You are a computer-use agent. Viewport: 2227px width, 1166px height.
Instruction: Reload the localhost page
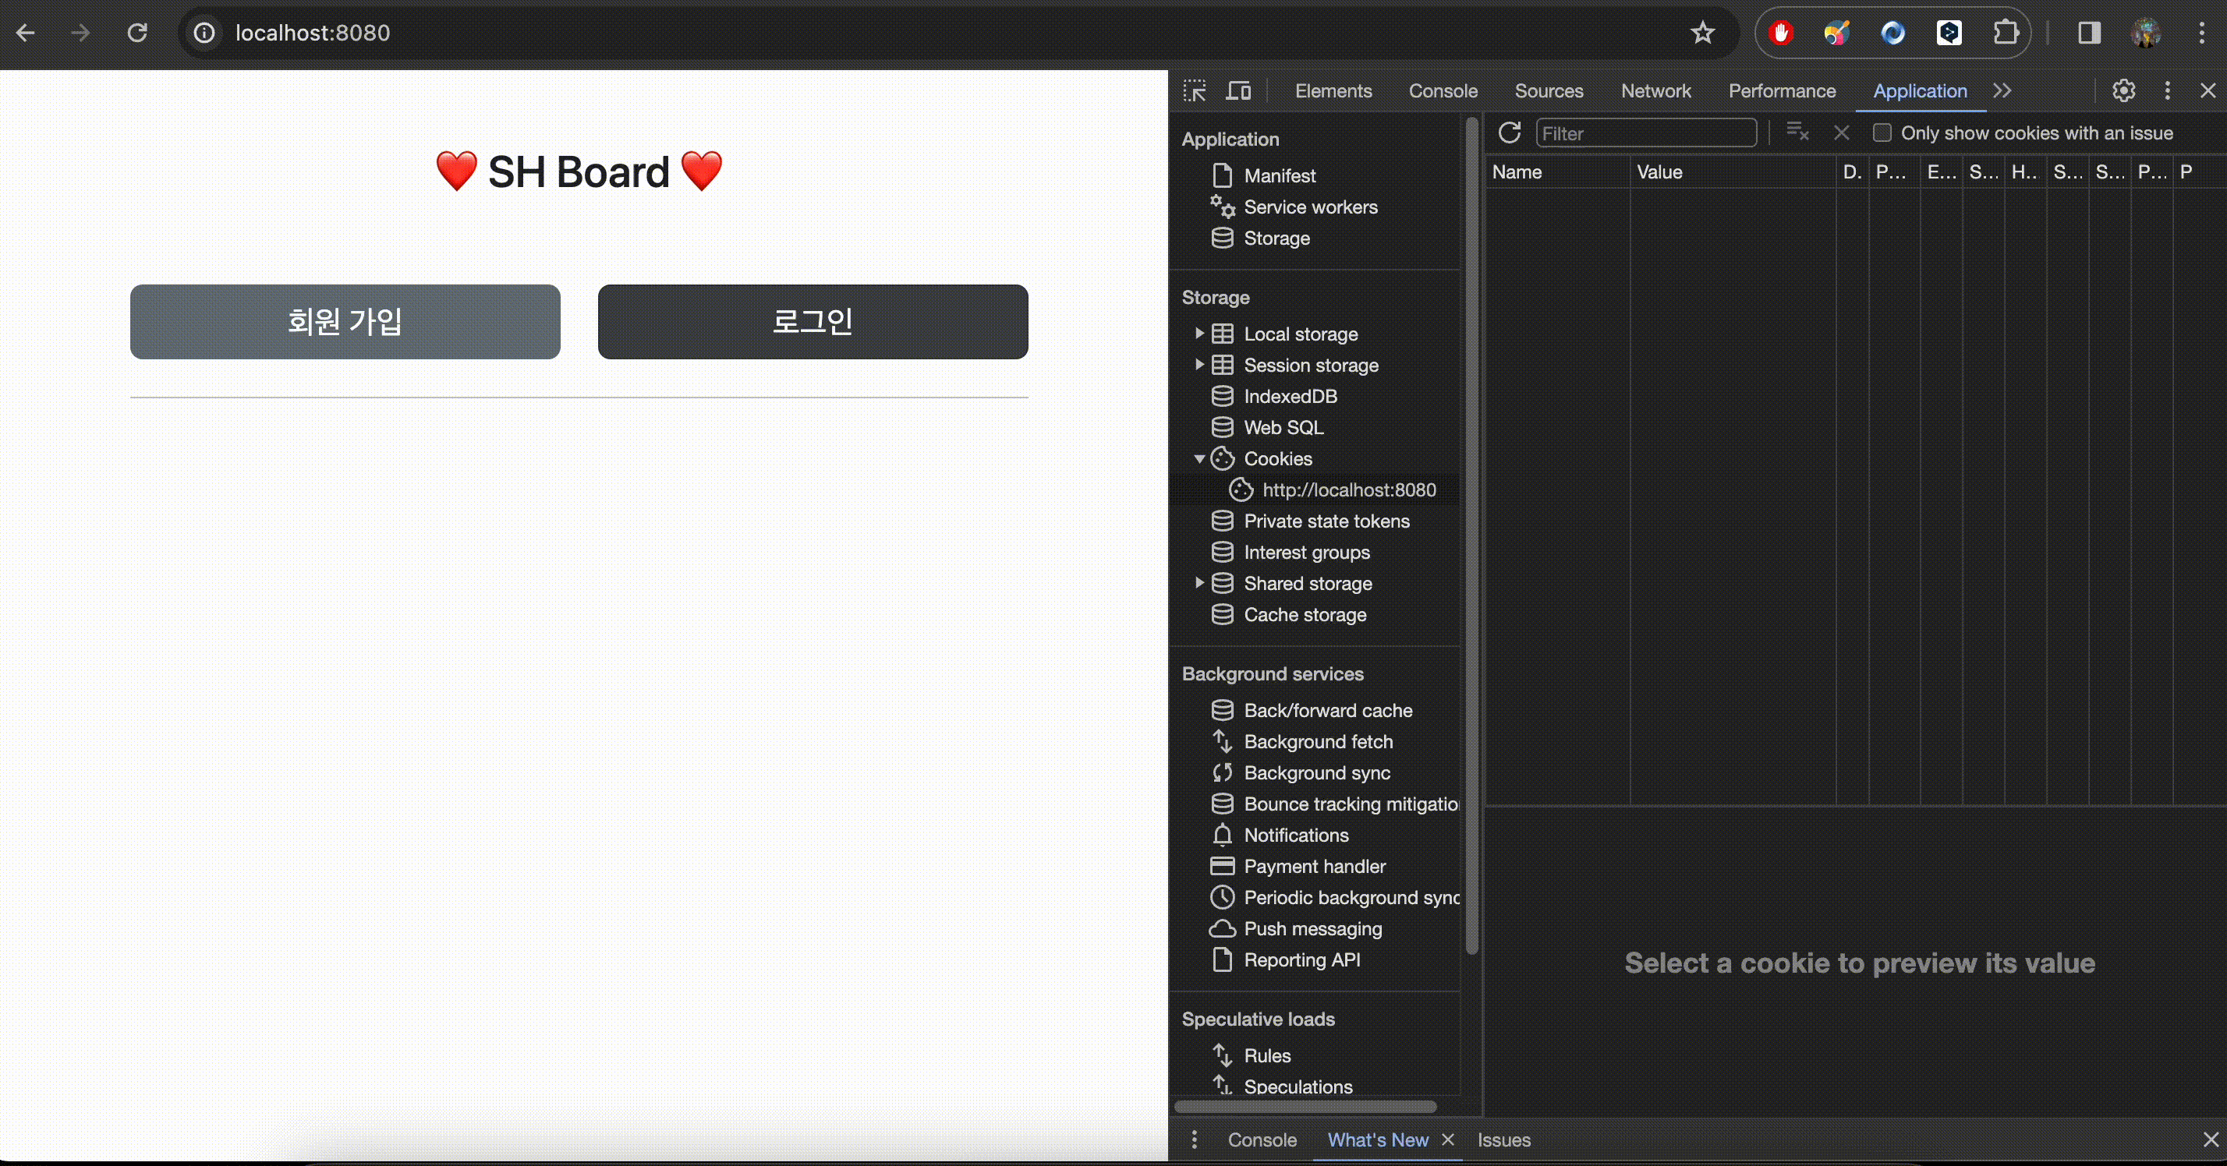click(137, 33)
